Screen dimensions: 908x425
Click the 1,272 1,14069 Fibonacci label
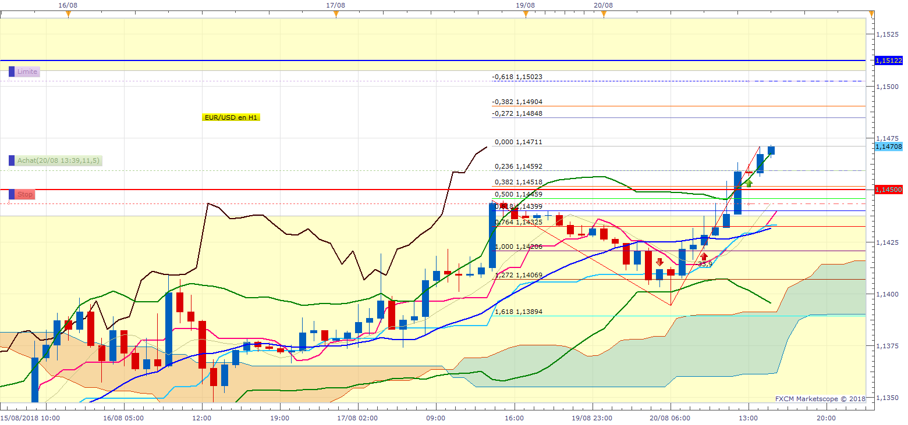(x=519, y=275)
